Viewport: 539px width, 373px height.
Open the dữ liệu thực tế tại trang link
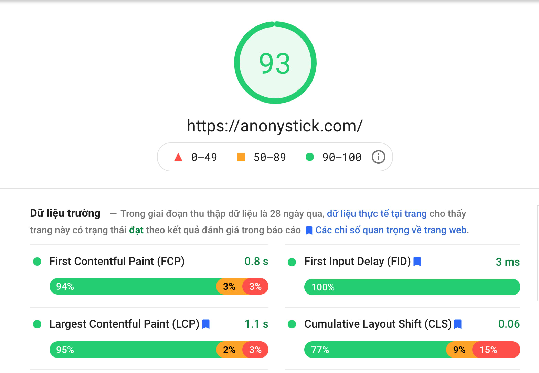point(377,214)
